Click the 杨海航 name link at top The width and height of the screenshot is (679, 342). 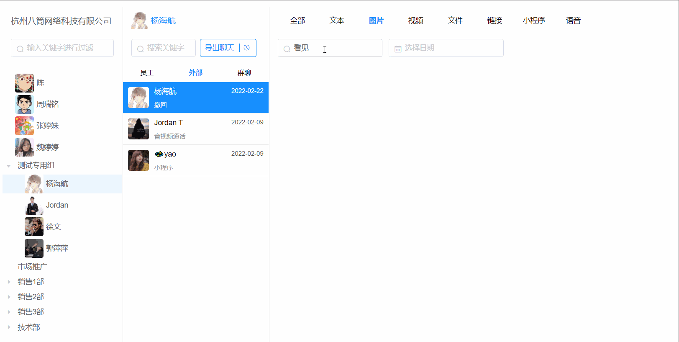click(163, 21)
